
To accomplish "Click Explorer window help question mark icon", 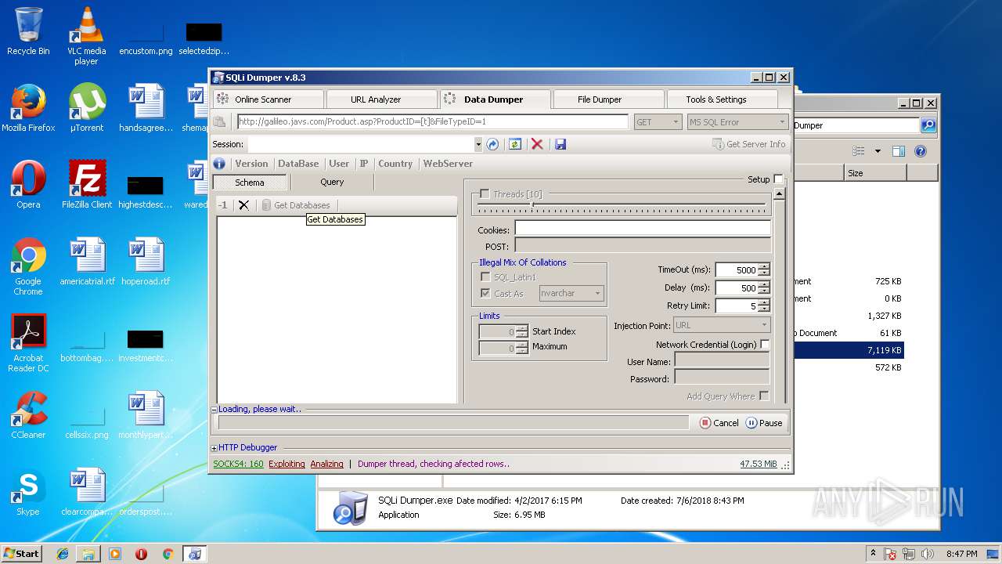I will pyautogui.click(x=921, y=151).
